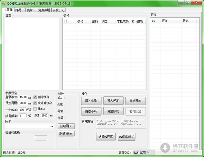Screen dimensions: 204x157
Task: Click the 获取网卡 button
Action: (x=66, y=126)
